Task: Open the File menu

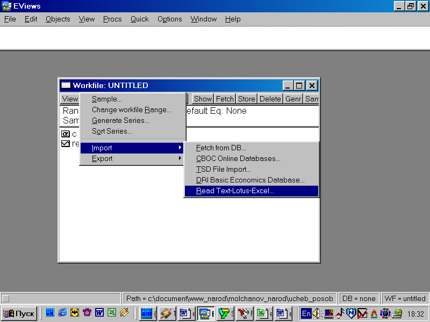Action: 10,19
